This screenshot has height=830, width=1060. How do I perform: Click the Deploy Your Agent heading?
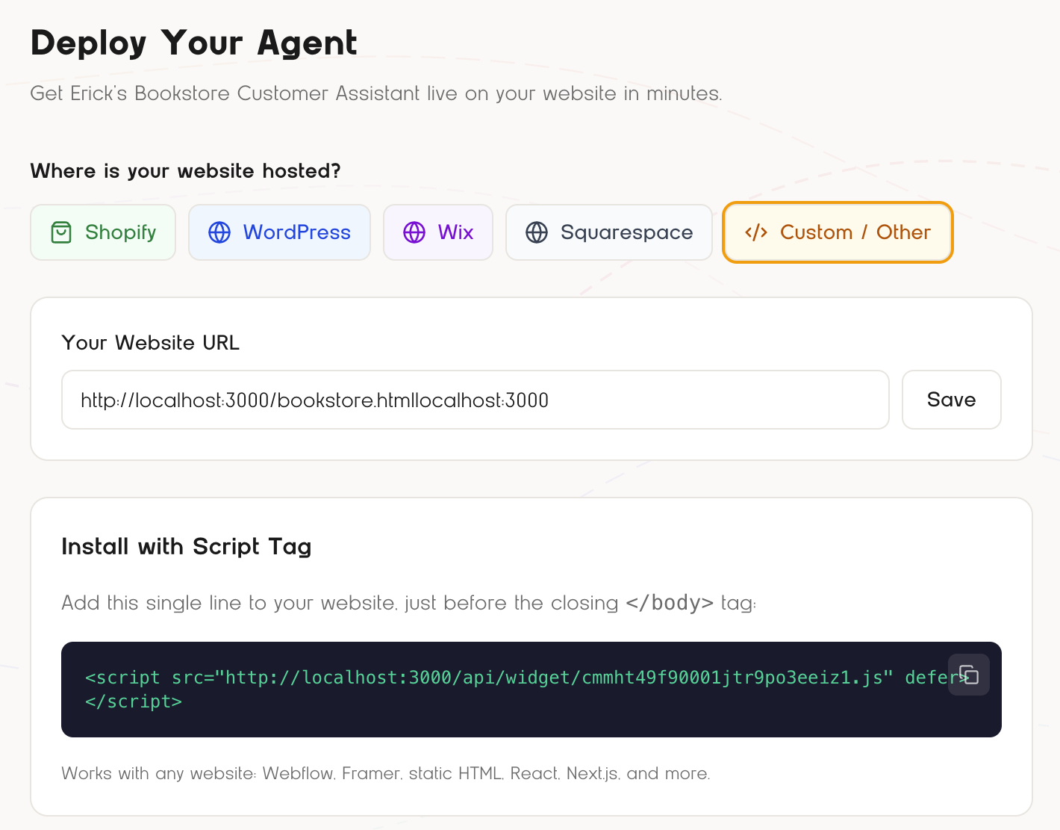point(194,43)
